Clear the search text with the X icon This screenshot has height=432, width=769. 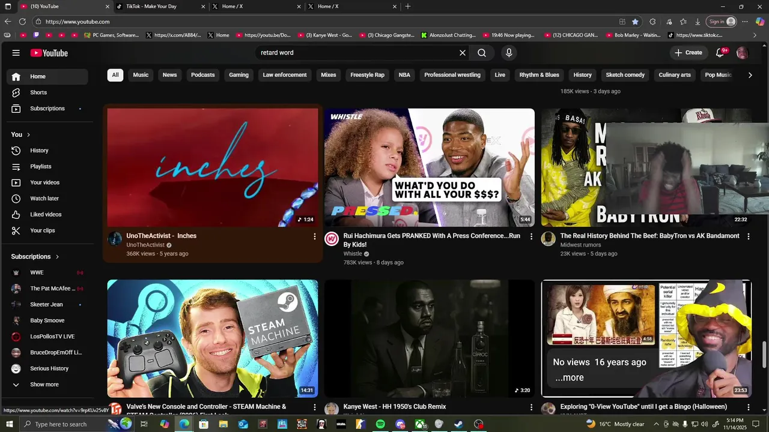coord(463,53)
